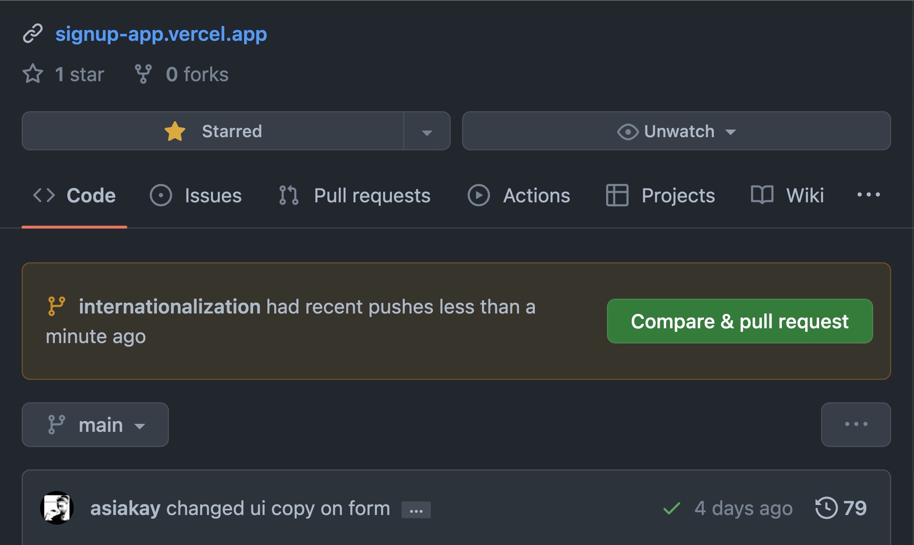914x545 pixels.
Task: Show more repository tabs via ellipsis
Action: click(868, 195)
